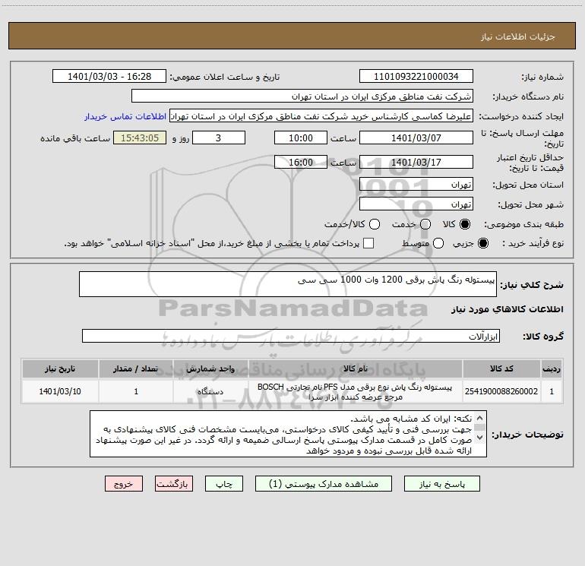
Task: Open اطلاعات تماس خریدار link
Action: [x=125, y=116]
